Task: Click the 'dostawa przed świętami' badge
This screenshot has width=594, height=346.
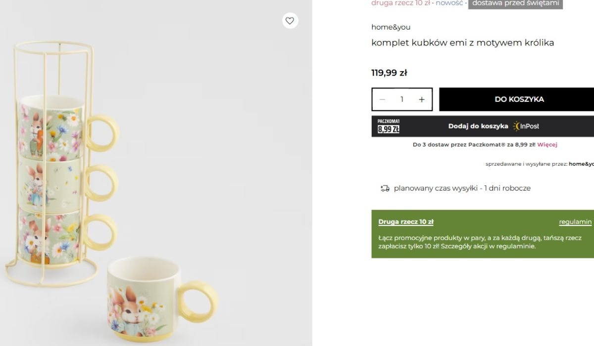Action: [x=515, y=3]
